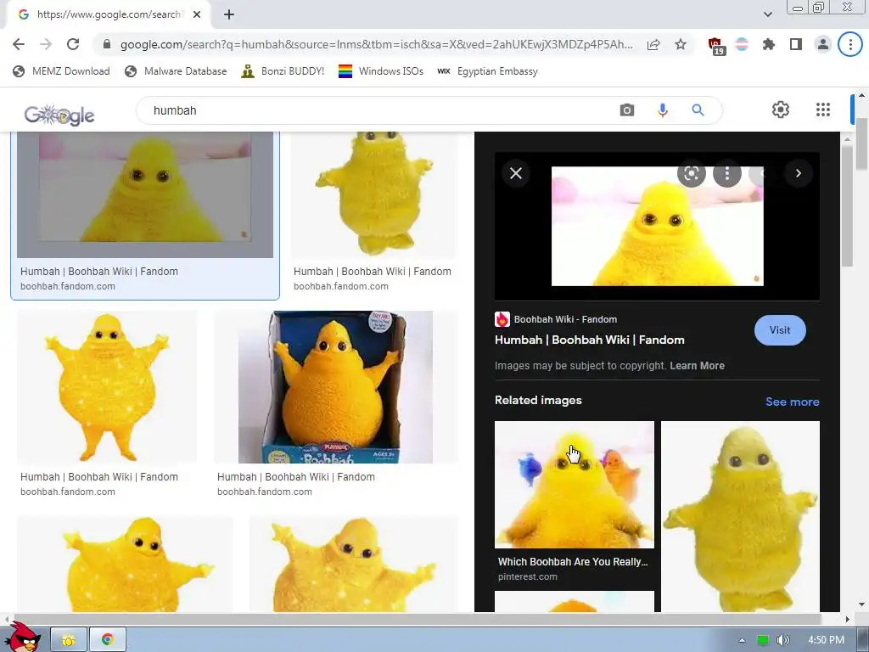This screenshot has height=652, width=869.
Task: Click the Google logo
Action: point(59,115)
